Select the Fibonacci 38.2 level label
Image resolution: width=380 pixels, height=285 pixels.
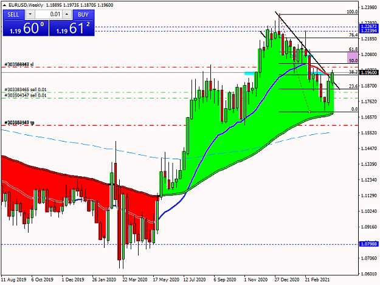353,72
